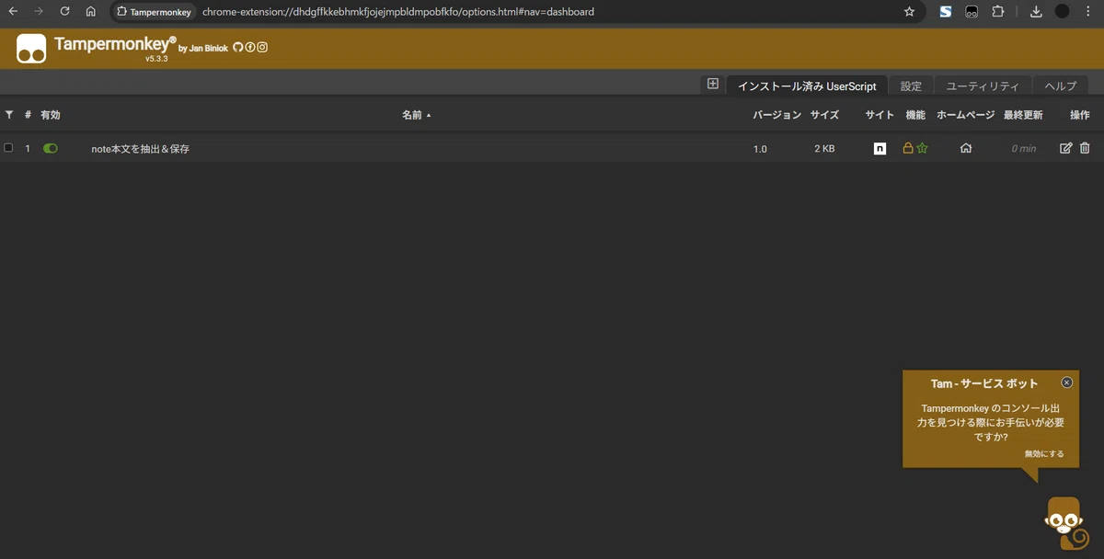Viewport: 1104px width, 559px height.
Task: Sort by the 機能 column header
Action: [x=915, y=115]
